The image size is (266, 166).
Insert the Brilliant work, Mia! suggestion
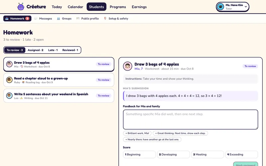137,133
